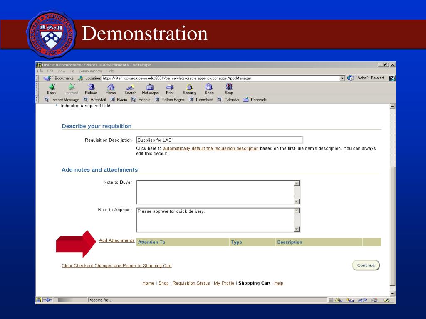Open the My Profile footer link
Viewport: 426px width, 319px height.
[x=224, y=283]
